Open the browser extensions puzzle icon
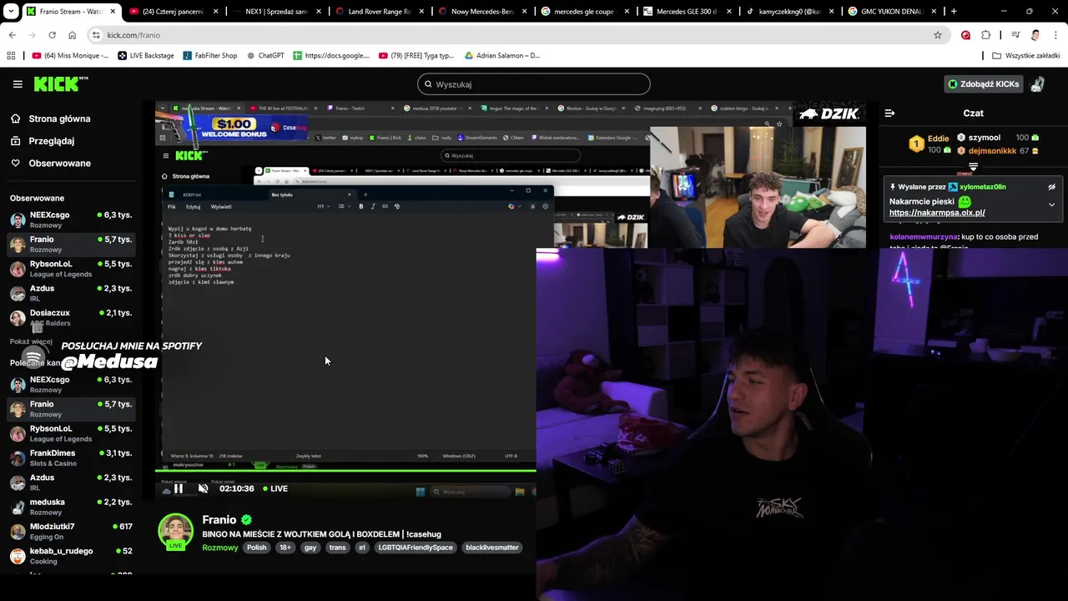 (x=985, y=35)
